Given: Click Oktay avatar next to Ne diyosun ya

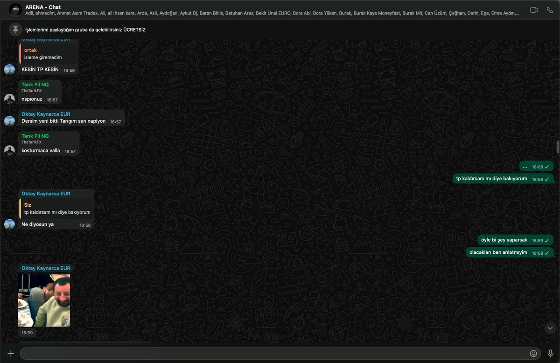Looking at the screenshot, I should point(9,224).
